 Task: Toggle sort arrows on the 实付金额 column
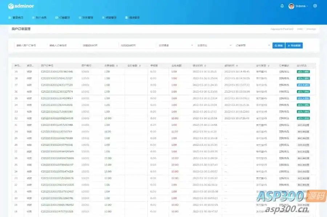pos(140,66)
